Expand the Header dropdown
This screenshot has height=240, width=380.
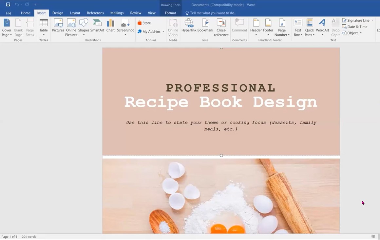pyautogui.click(x=256, y=35)
